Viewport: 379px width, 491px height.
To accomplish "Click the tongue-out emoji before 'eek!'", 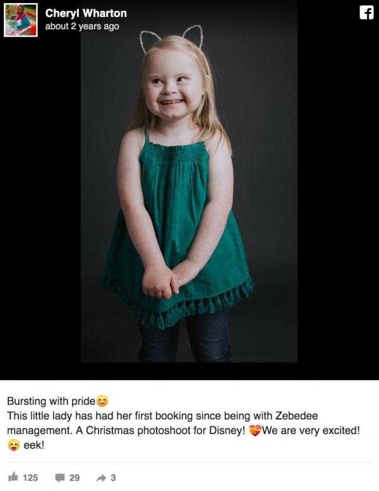I will coord(13,445).
